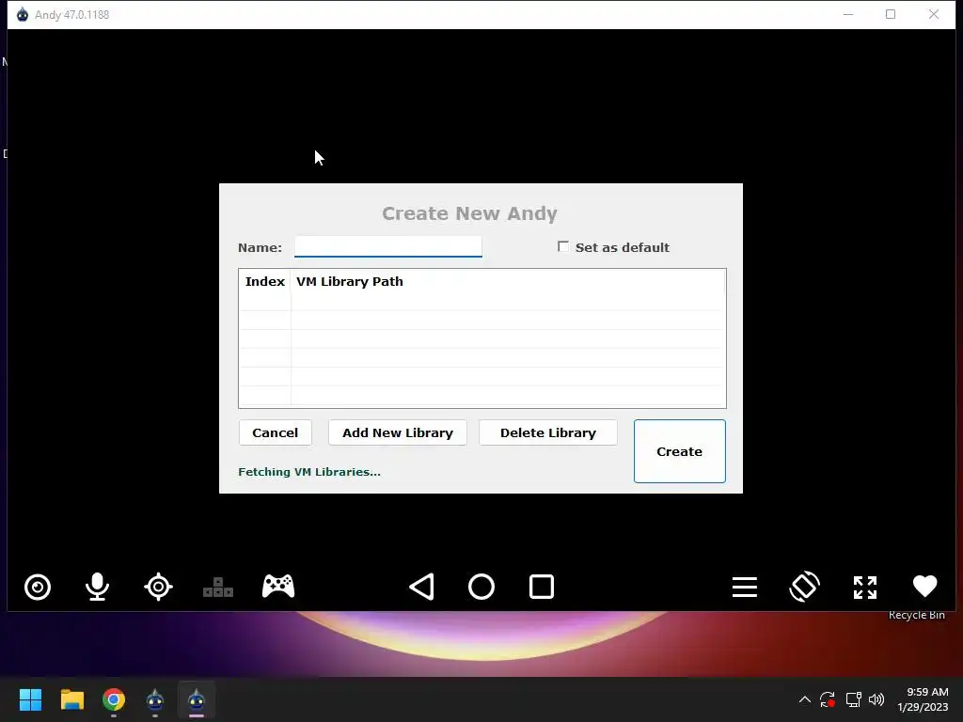Toggle fullscreen with the arrows icon

pos(865,587)
